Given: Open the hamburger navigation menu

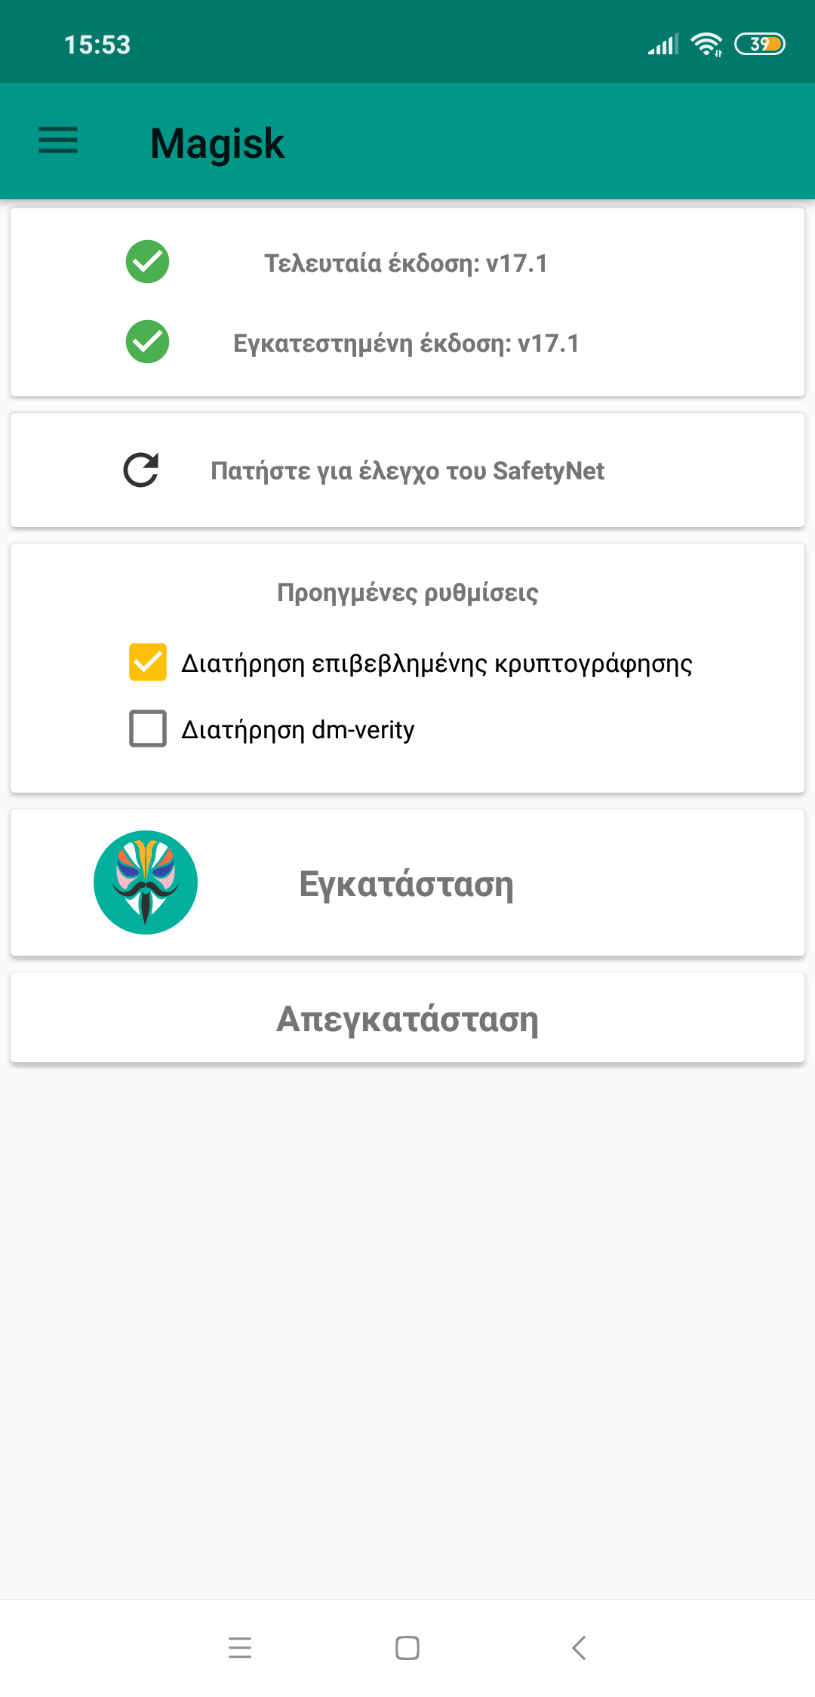Looking at the screenshot, I should click(58, 140).
